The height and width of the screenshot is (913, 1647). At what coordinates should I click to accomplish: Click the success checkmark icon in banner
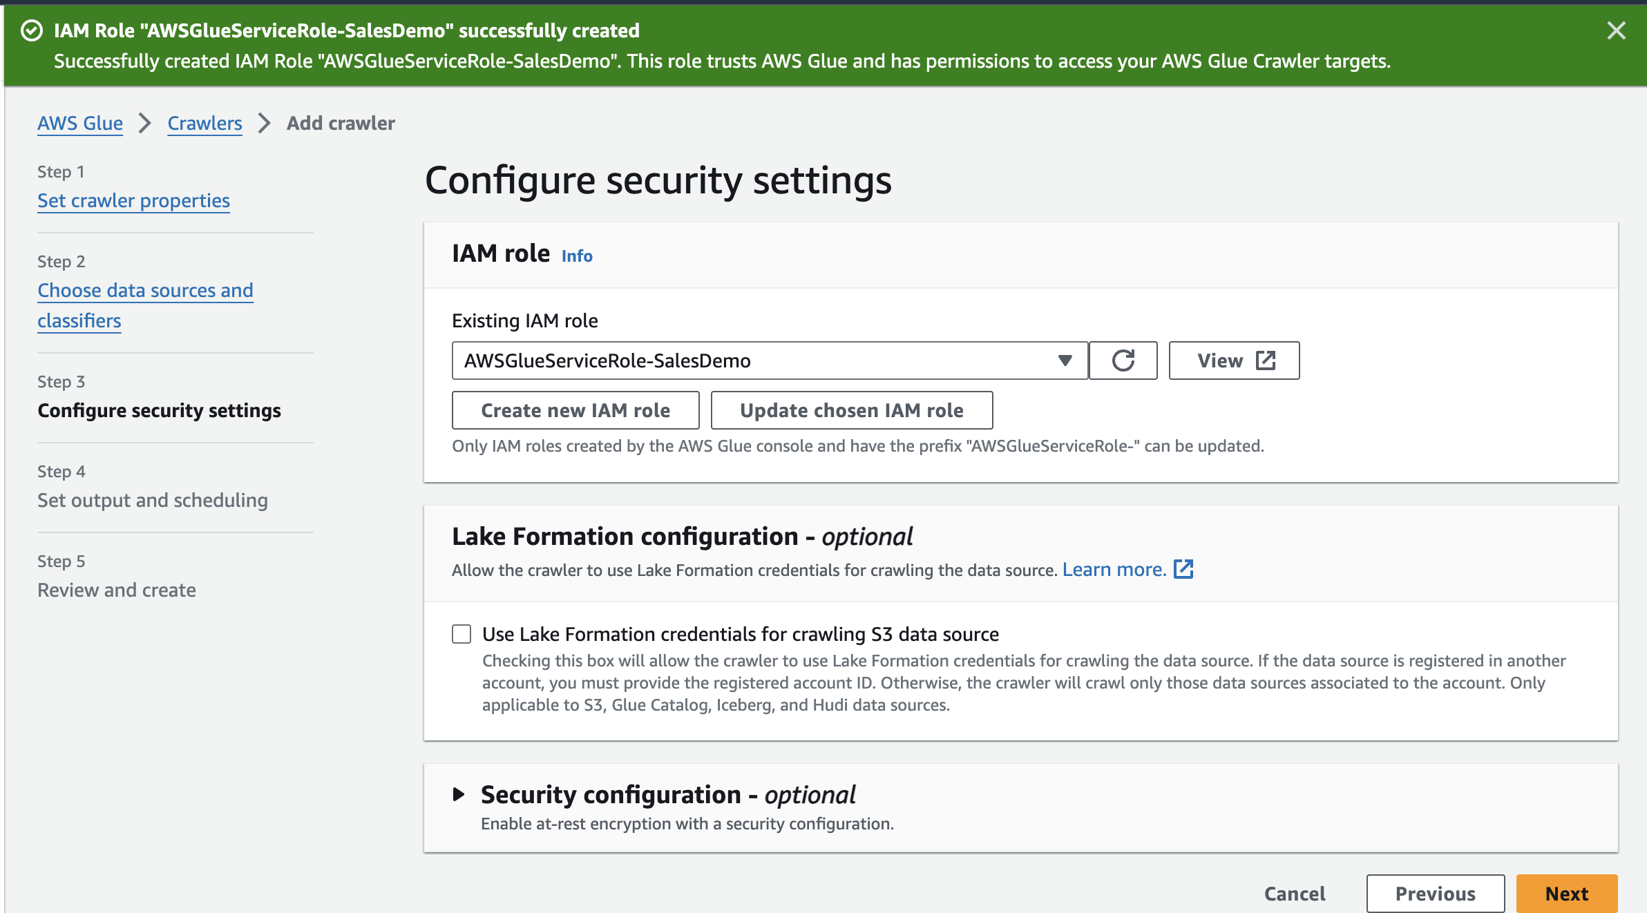point(32,31)
